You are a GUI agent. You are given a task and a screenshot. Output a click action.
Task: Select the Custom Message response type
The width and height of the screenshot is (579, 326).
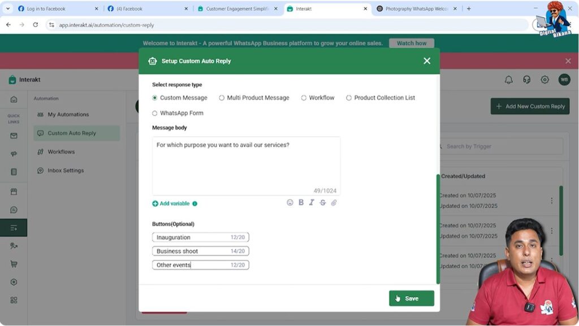pos(154,97)
